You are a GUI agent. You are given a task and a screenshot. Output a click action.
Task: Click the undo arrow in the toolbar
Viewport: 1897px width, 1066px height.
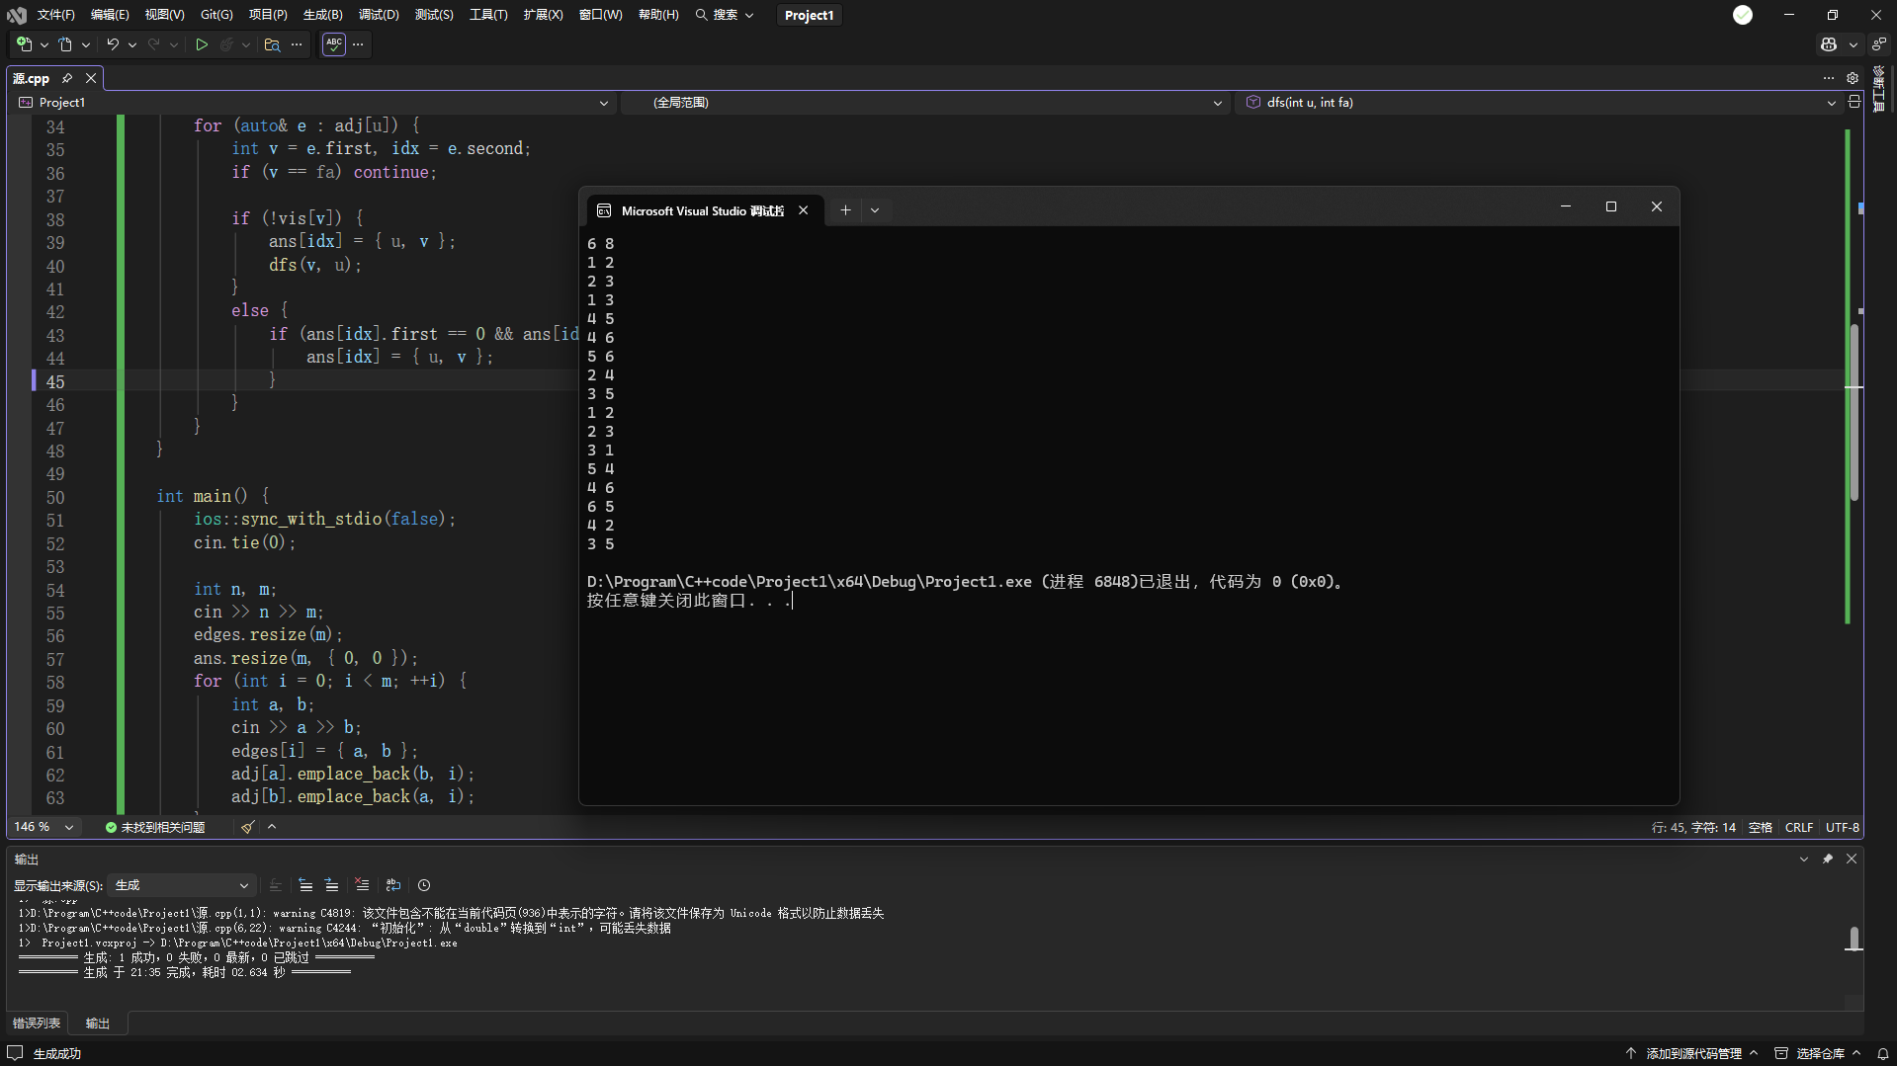(113, 44)
